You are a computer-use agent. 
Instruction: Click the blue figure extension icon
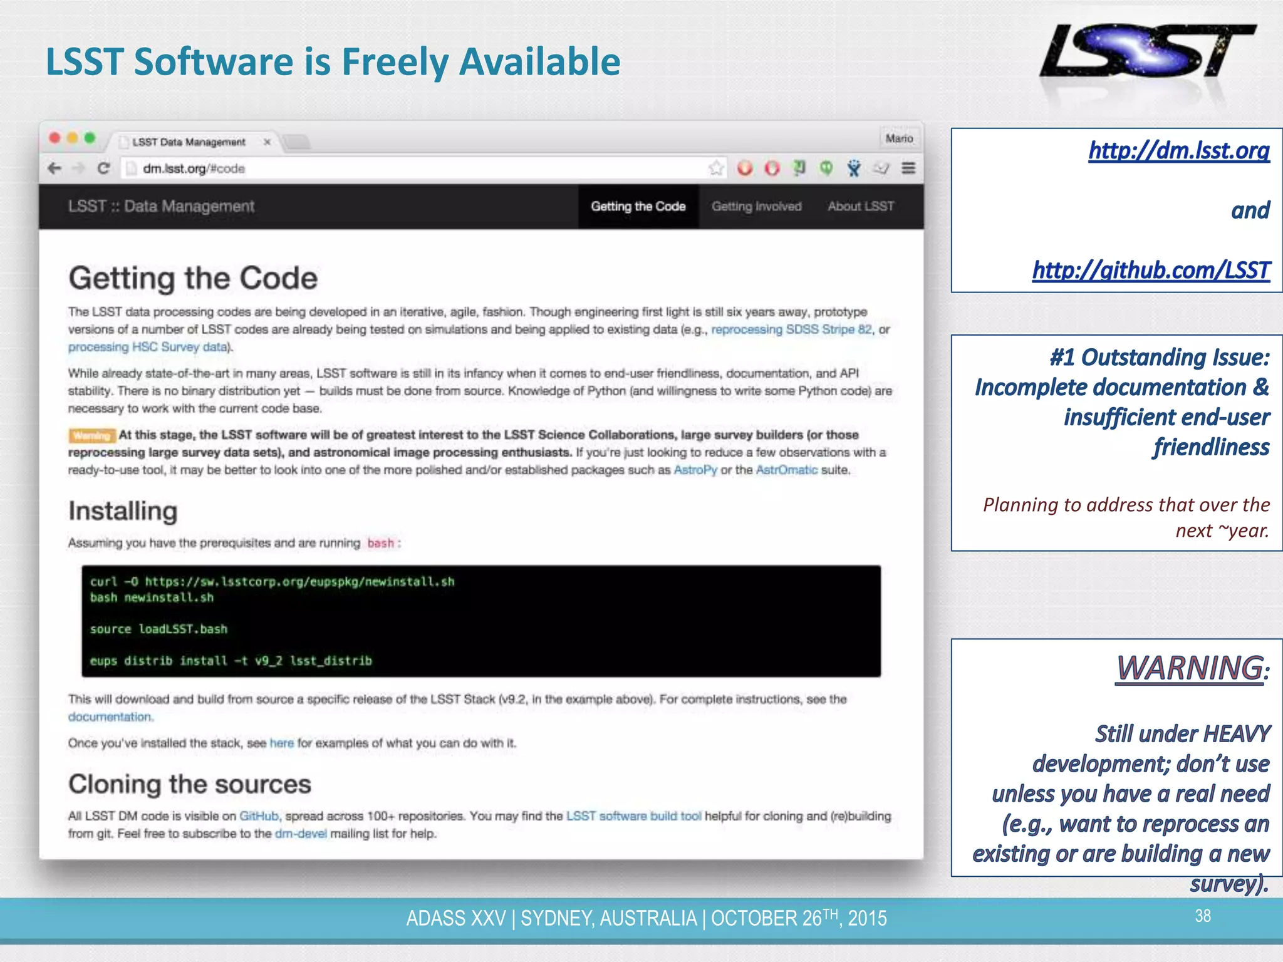tap(853, 168)
